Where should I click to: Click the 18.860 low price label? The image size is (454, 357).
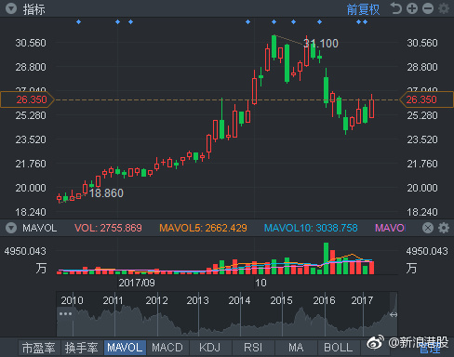click(x=106, y=193)
